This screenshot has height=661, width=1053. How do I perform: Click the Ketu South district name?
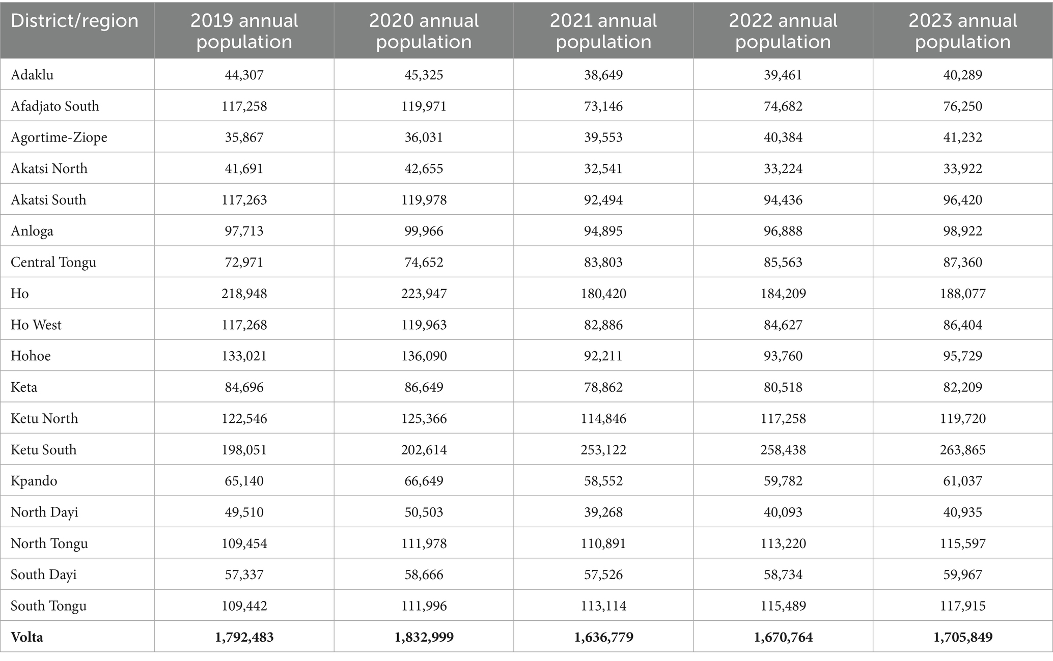click(x=44, y=450)
